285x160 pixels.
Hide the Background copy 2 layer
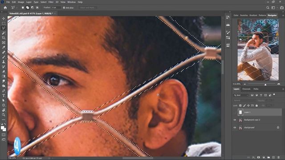click(235, 120)
